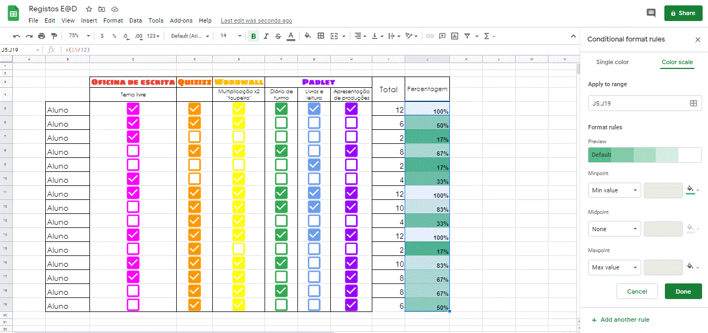Increase decimal places
The width and height of the screenshot is (708, 333).
click(x=139, y=36)
